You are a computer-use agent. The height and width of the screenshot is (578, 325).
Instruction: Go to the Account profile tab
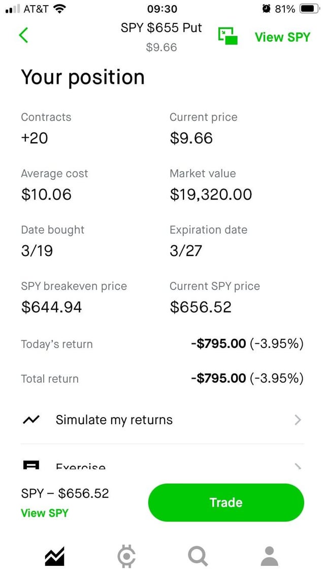[x=270, y=557]
